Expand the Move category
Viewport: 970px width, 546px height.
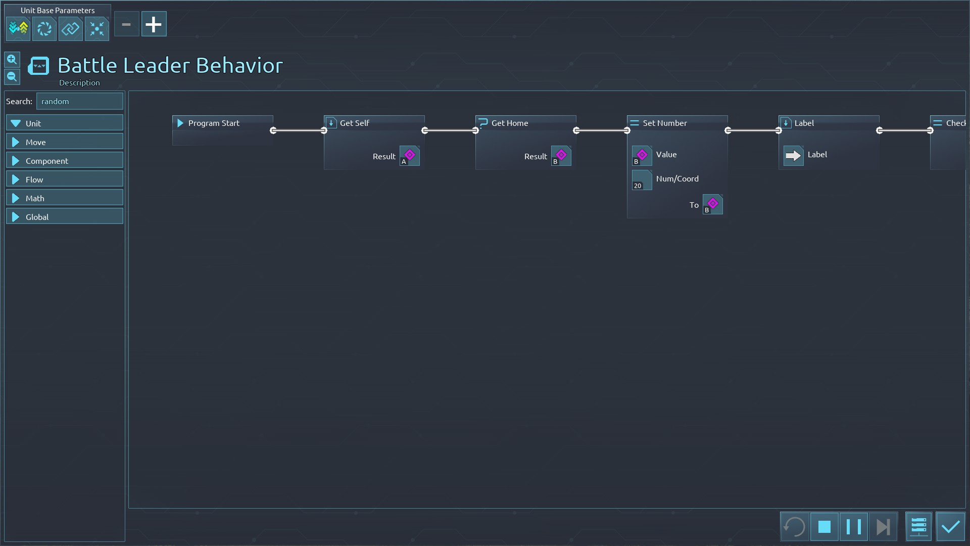(65, 142)
